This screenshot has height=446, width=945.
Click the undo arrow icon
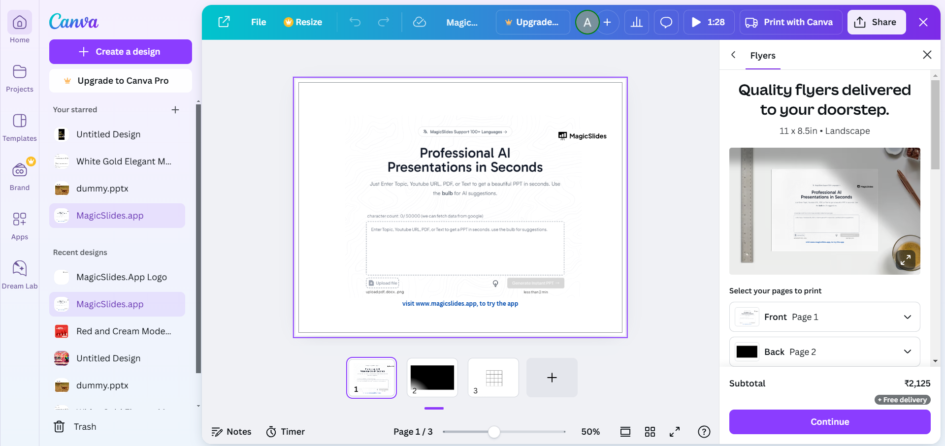pos(355,22)
